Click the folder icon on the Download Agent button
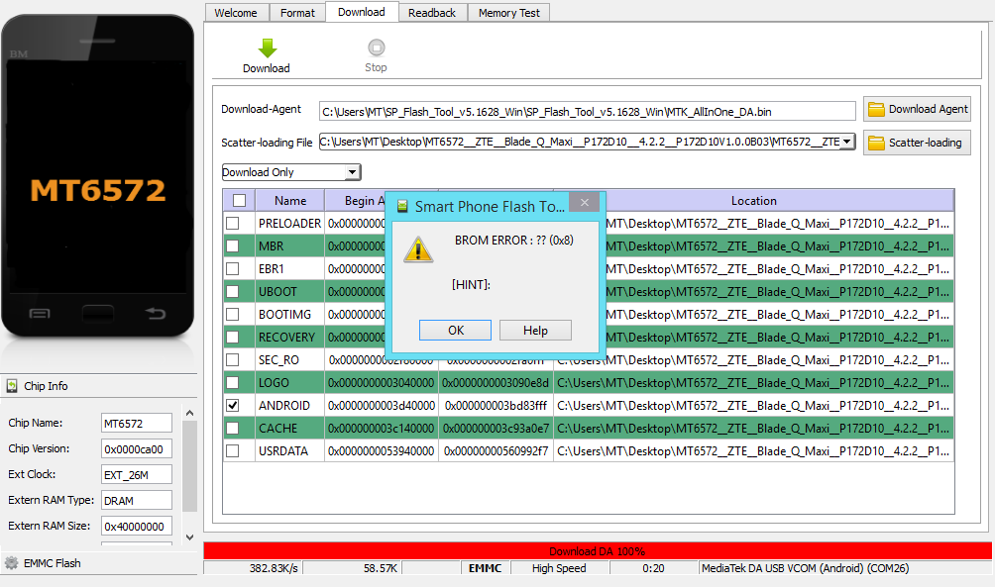 coord(876,109)
